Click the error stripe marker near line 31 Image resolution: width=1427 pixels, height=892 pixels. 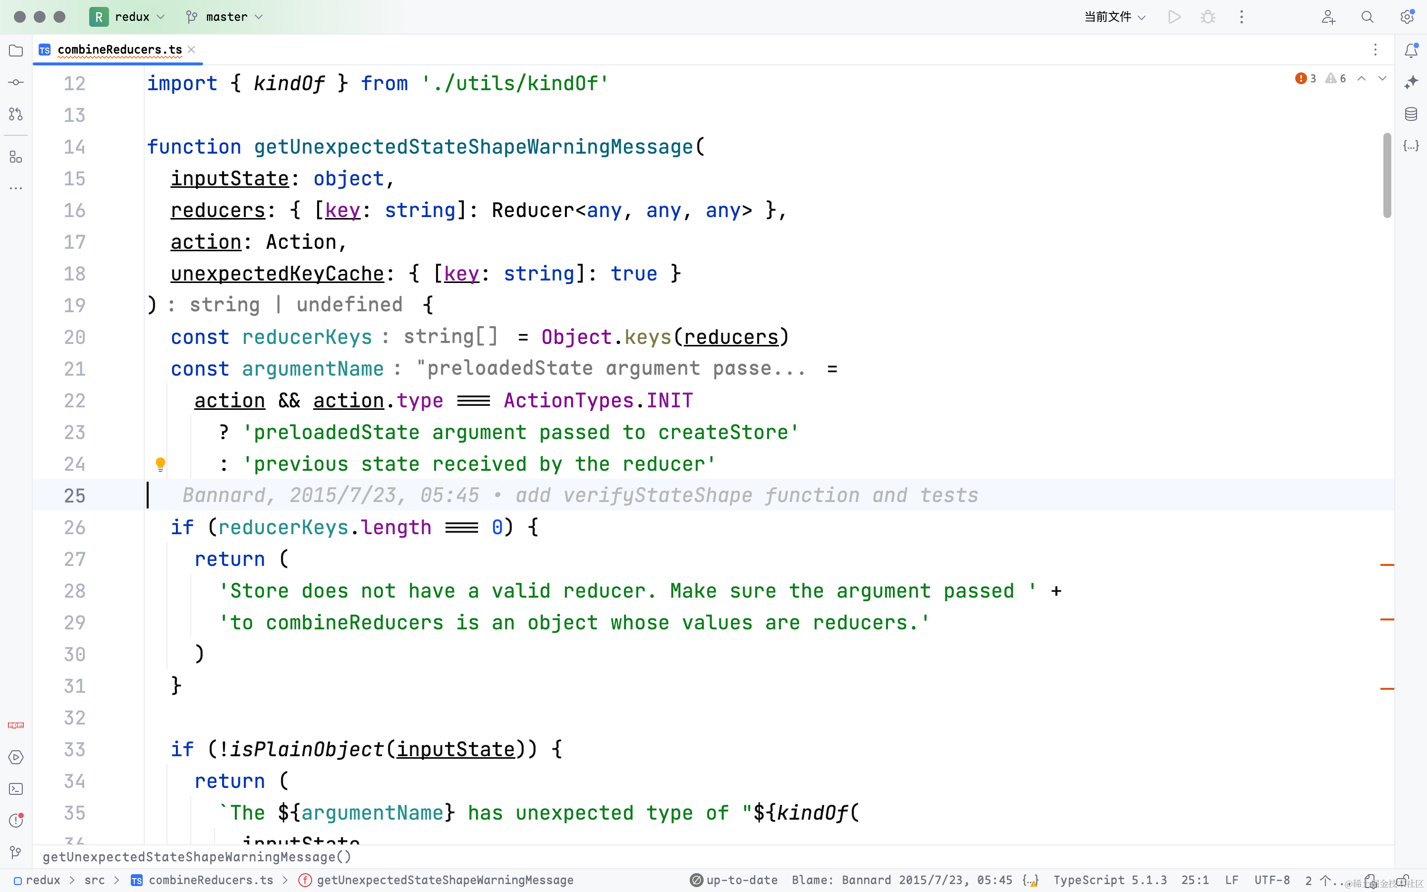pos(1387,688)
